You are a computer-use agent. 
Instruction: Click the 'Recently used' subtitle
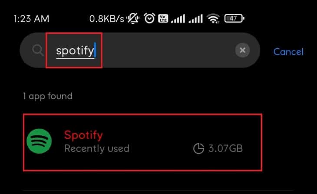pyautogui.click(x=96, y=148)
